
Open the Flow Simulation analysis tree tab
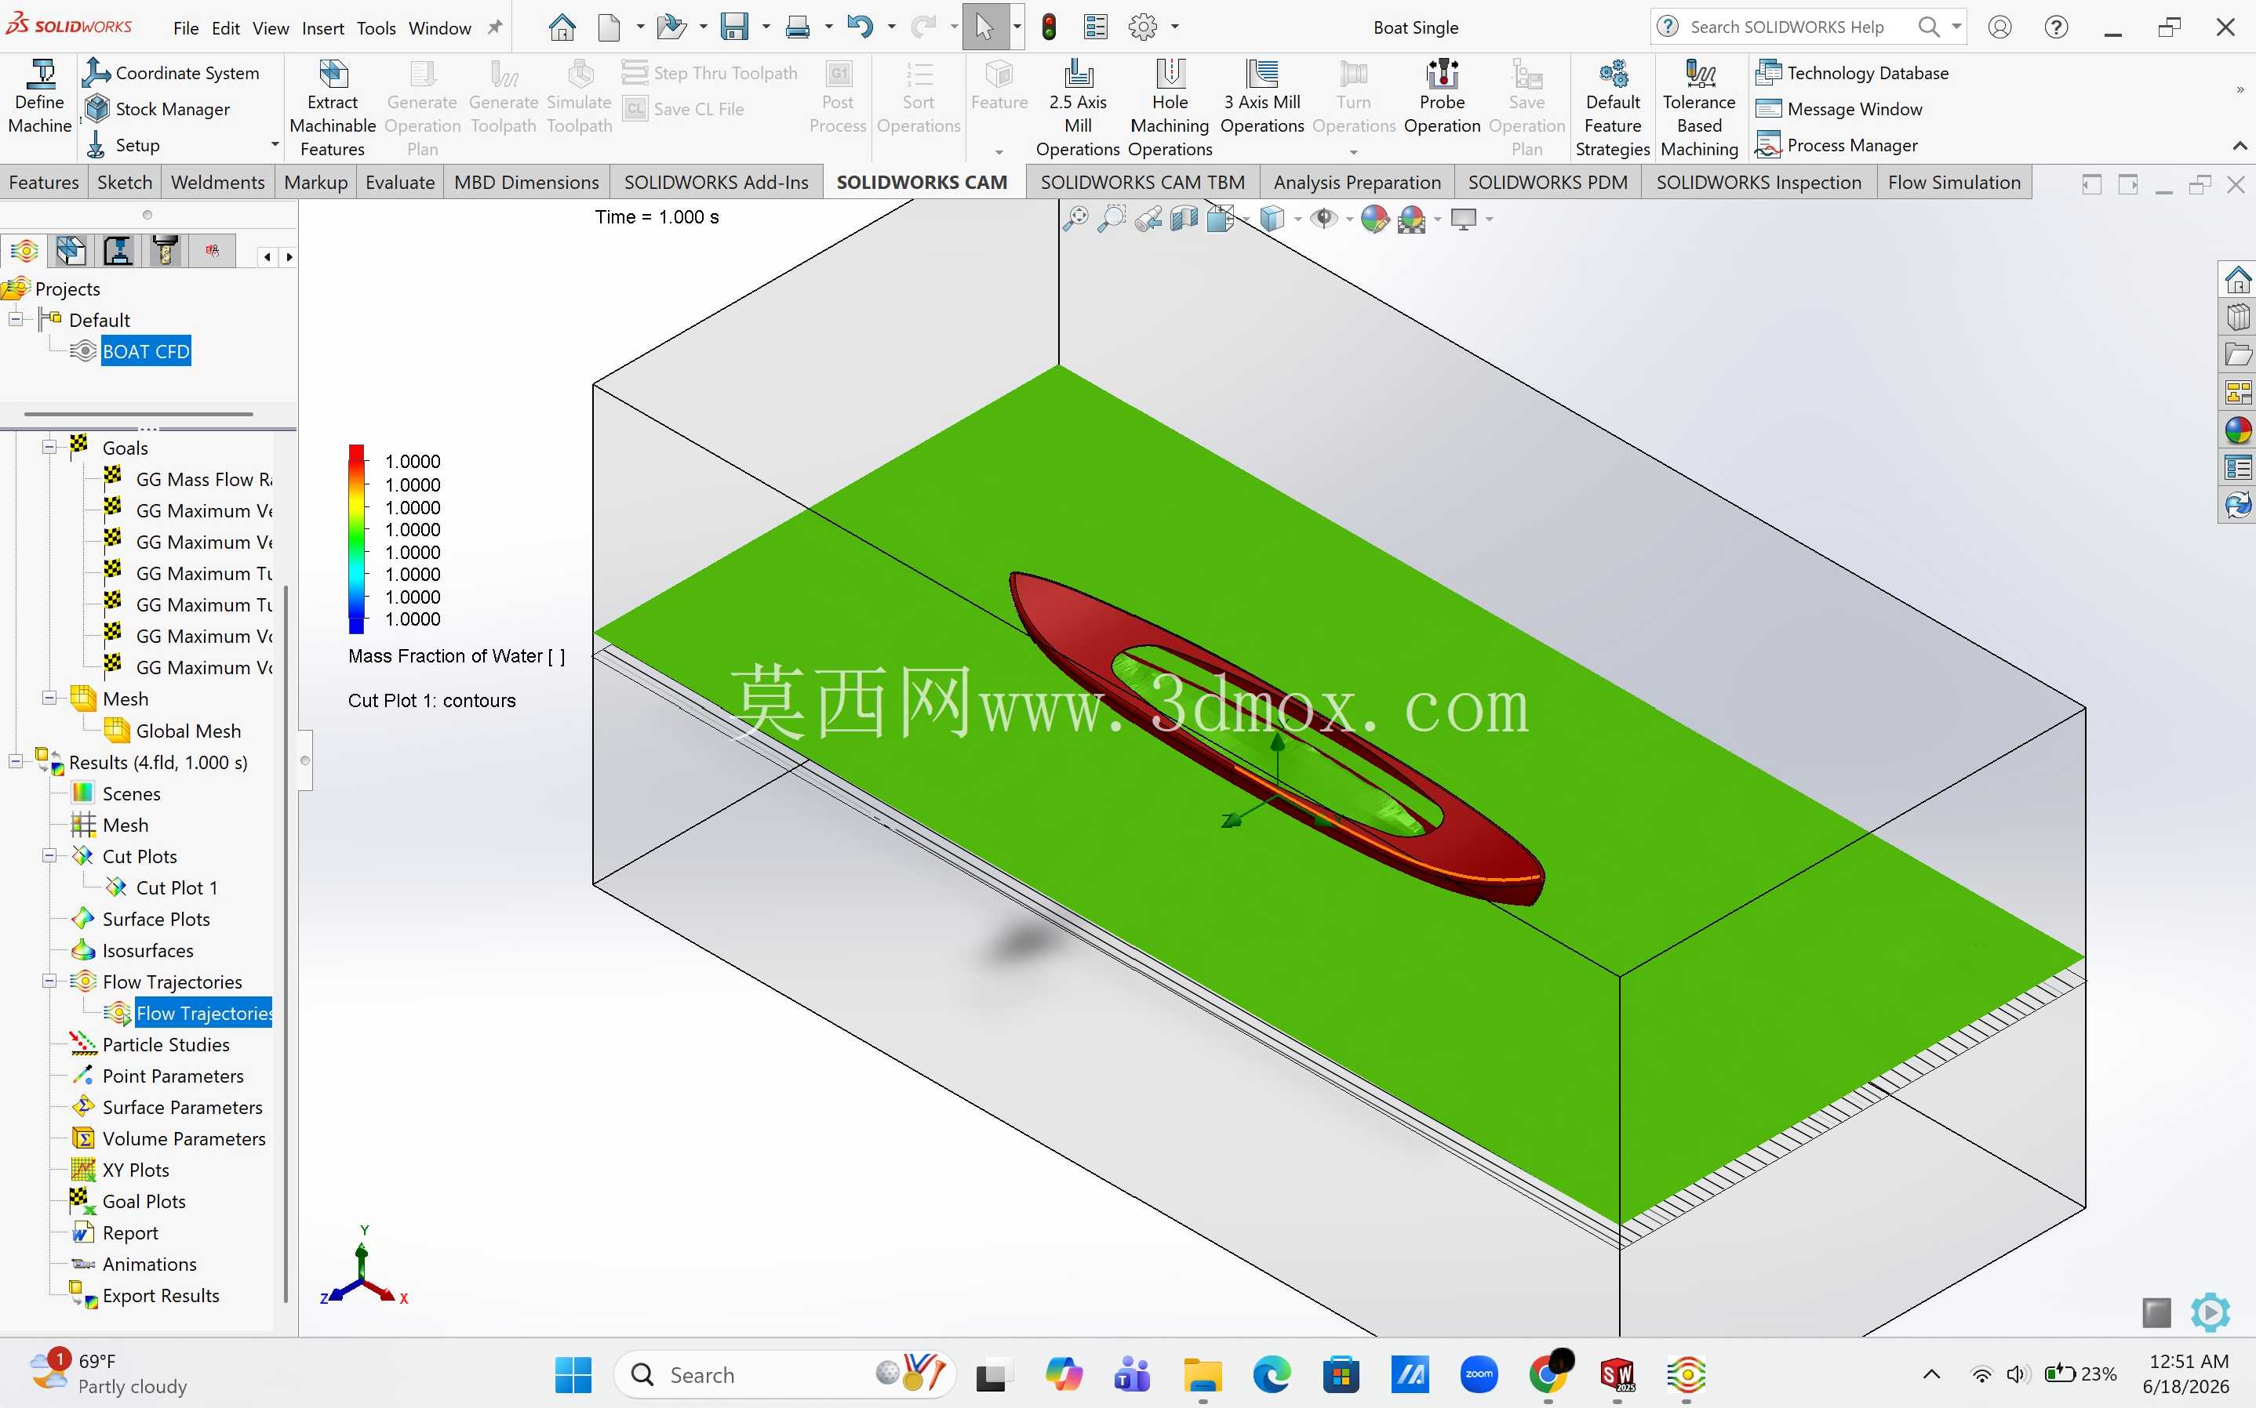click(x=24, y=251)
